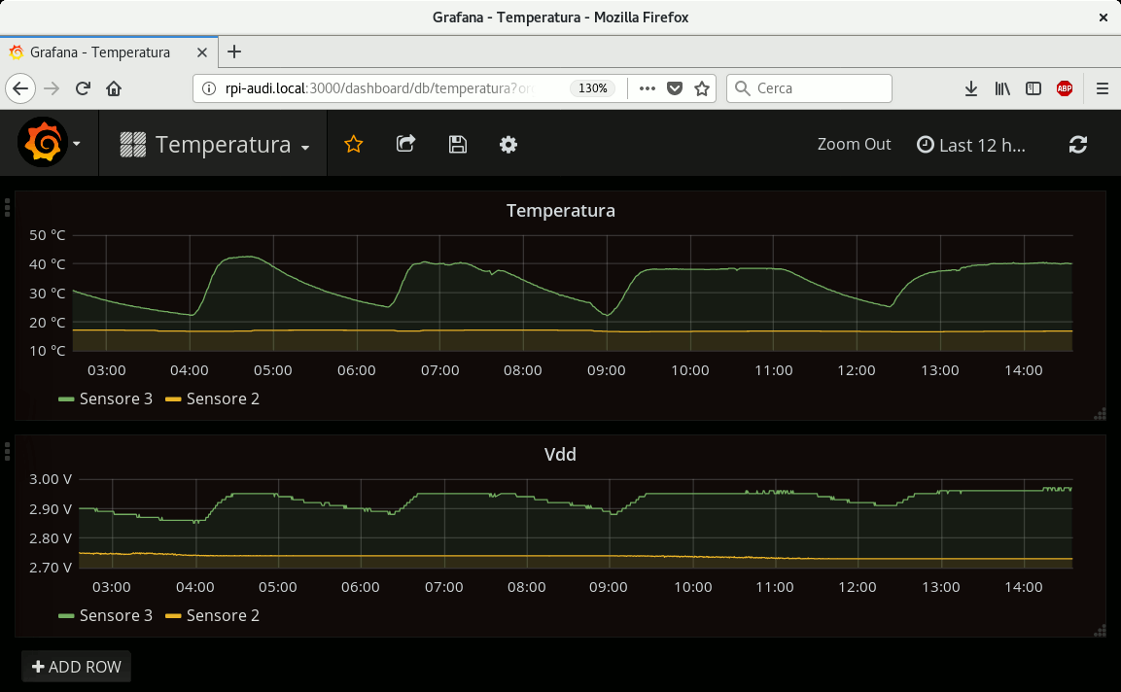Reset the 130% page zoom indicator
Image resolution: width=1121 pixels, height=692 pixels.
tap(593, 88)
